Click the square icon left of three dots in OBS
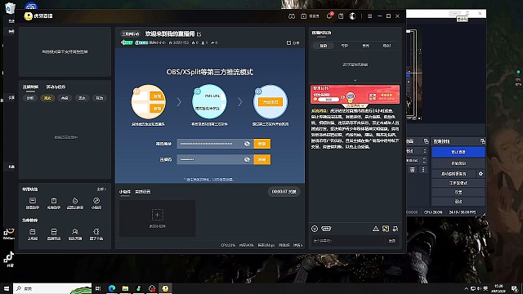The height and width of the screenshot is (294, 523). [x=412, y=170]
